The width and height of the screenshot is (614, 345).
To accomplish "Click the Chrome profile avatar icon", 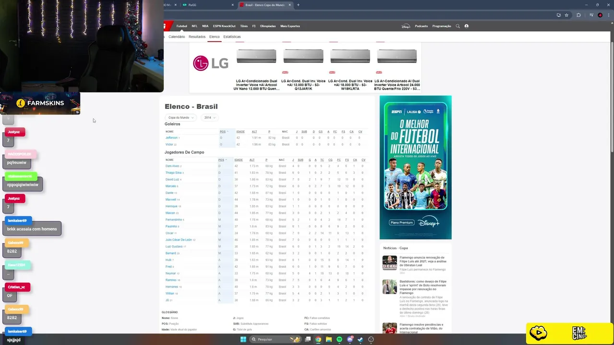I will click(x=600, y=15).
